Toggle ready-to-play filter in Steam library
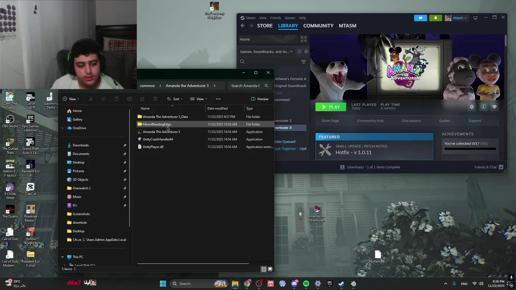This screenshot has width=516, height=290. (x=306, y=52)
